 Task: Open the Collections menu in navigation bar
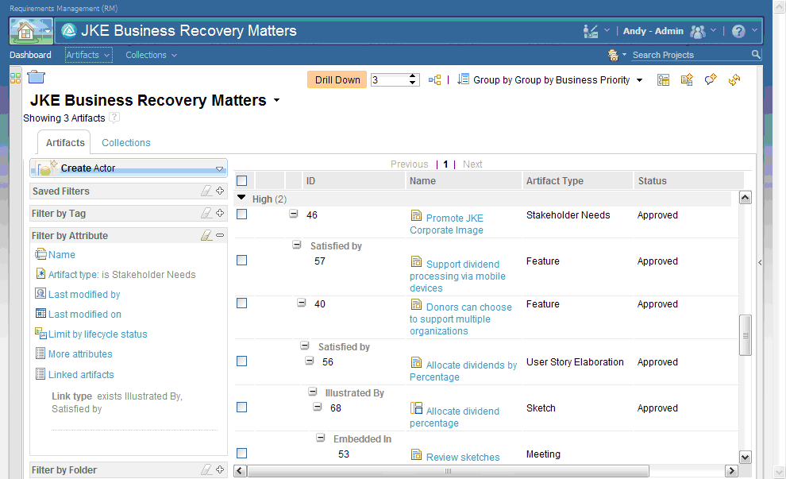coord(151,55)
